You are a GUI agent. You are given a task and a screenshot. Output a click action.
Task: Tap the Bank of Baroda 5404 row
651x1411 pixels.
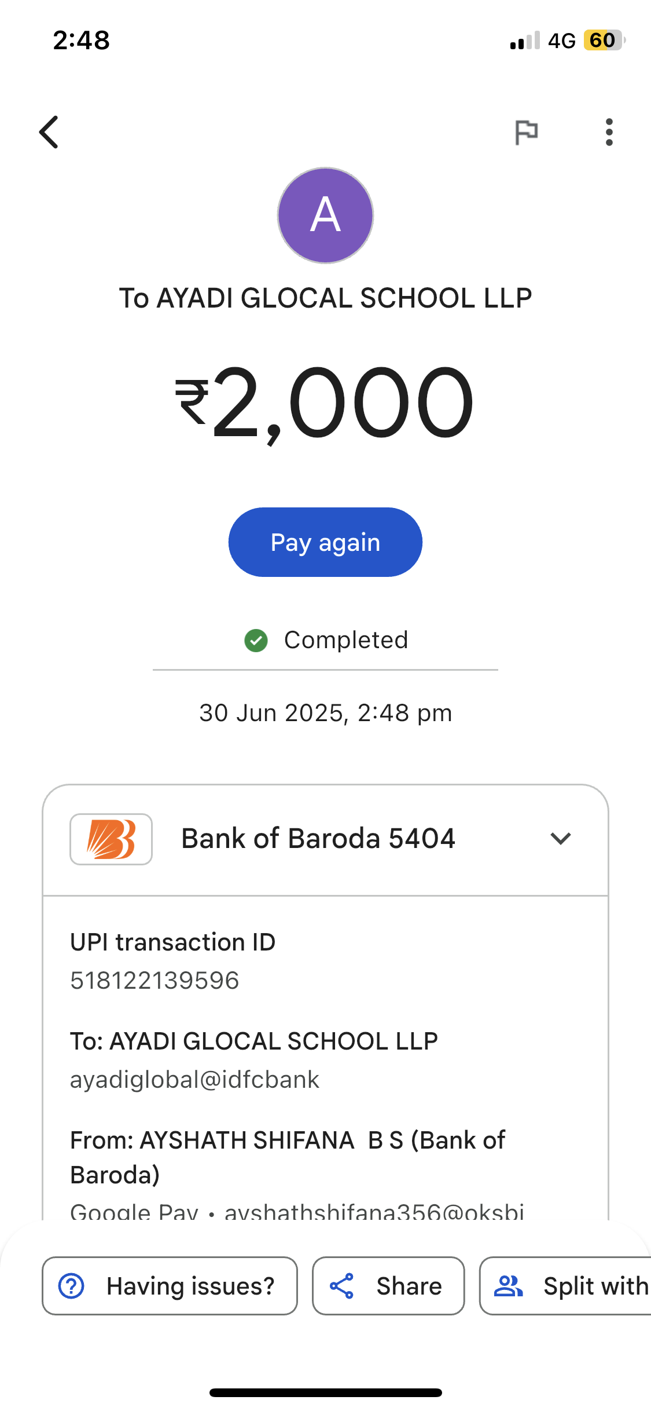tap(318, 839)
